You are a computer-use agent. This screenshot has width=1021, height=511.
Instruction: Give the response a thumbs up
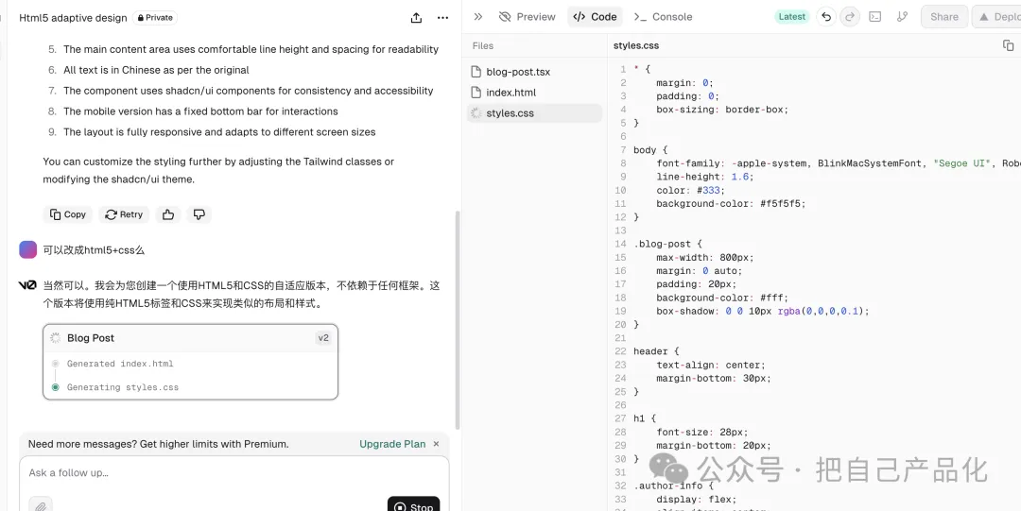tap(168, 214)
